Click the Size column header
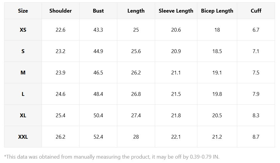 point(23,11)
